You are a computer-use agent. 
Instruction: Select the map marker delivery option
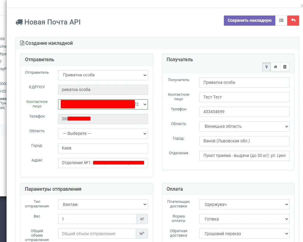(x=266, y=67)
